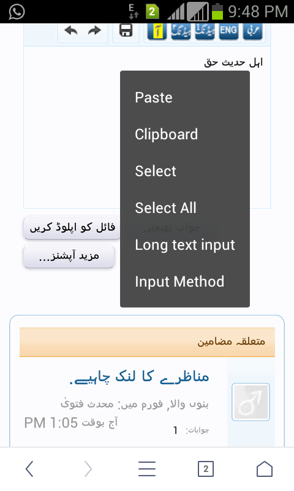Open Long text input option

point(185,244)
